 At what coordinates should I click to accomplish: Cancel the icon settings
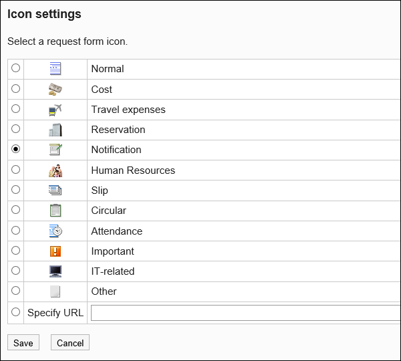pos(70,342)
